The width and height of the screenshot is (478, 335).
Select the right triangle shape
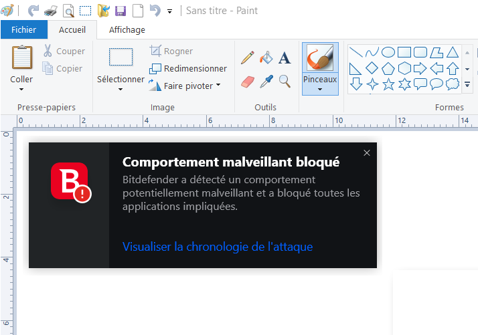pyautogui.click(x=355, y=69)
